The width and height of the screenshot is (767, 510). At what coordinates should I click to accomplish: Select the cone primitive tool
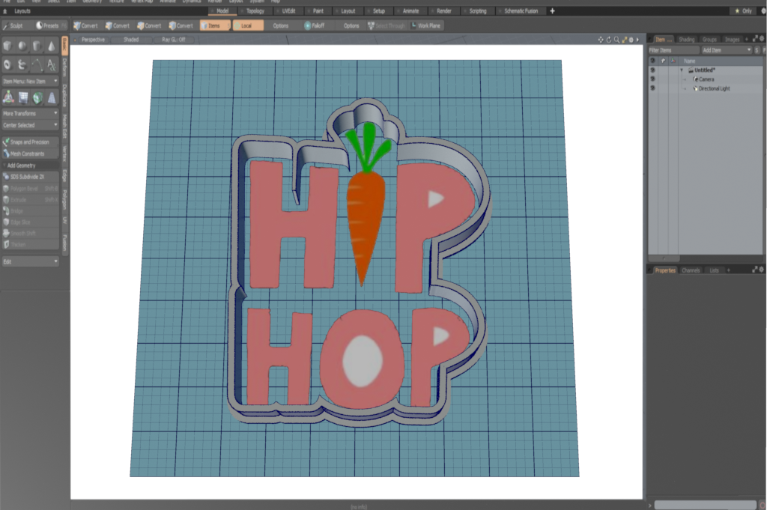[51, 46]
